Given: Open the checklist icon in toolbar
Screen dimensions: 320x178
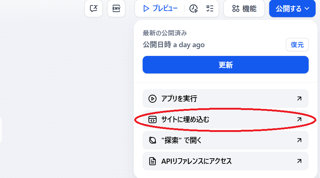Looking at the screenshot, I should point(210,8).
